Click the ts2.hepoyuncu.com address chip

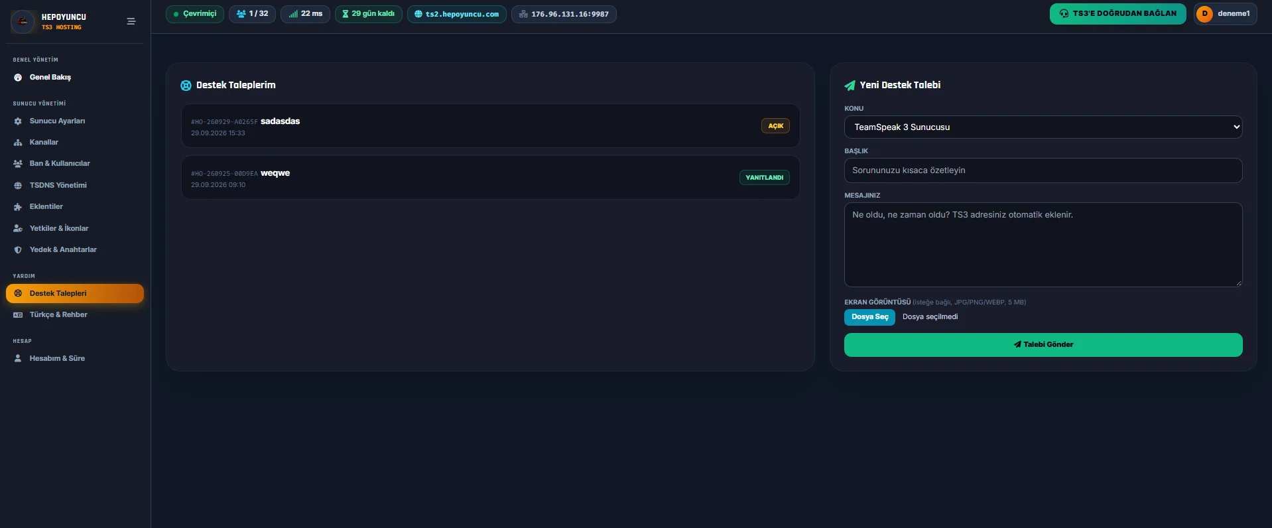click(x=457, y=14)
